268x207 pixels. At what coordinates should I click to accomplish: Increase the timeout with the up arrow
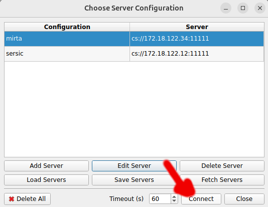click(x=174, y=197)
